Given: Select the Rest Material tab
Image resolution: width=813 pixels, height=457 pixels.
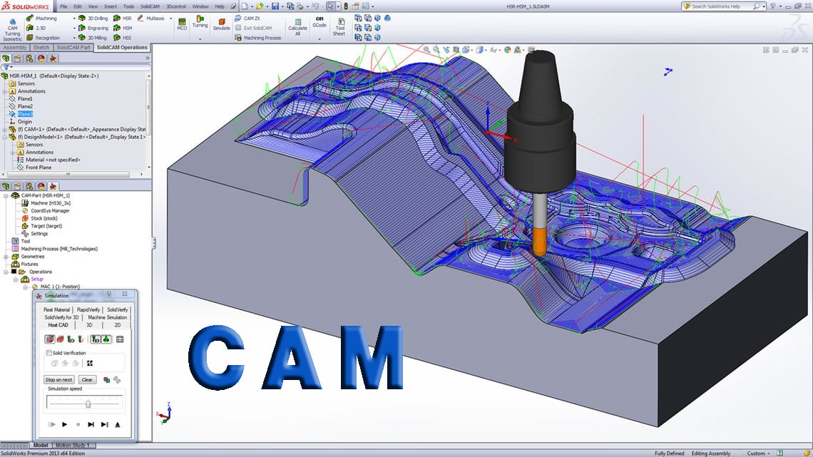Looking at the screenshot, I should [x=56, y=309].
